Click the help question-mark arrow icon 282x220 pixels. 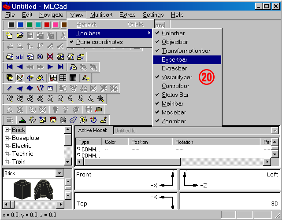tap(40, 88)
